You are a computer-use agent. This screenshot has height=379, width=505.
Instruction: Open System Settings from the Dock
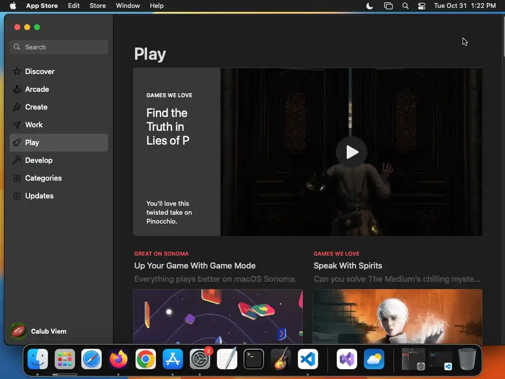200,359
